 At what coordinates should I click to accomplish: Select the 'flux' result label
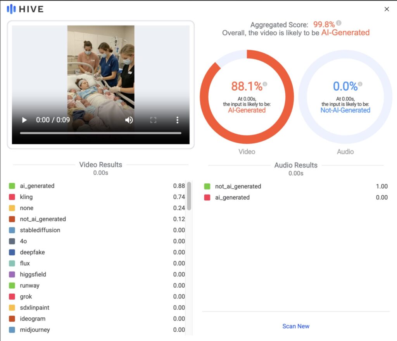[x=25, y=263]
